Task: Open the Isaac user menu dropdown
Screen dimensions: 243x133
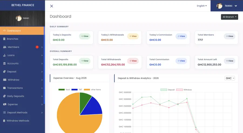Action: point(227,6)
